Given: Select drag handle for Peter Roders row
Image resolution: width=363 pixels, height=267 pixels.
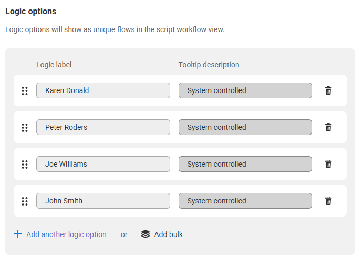Looking at the screenshot, I should click(25, 128).
